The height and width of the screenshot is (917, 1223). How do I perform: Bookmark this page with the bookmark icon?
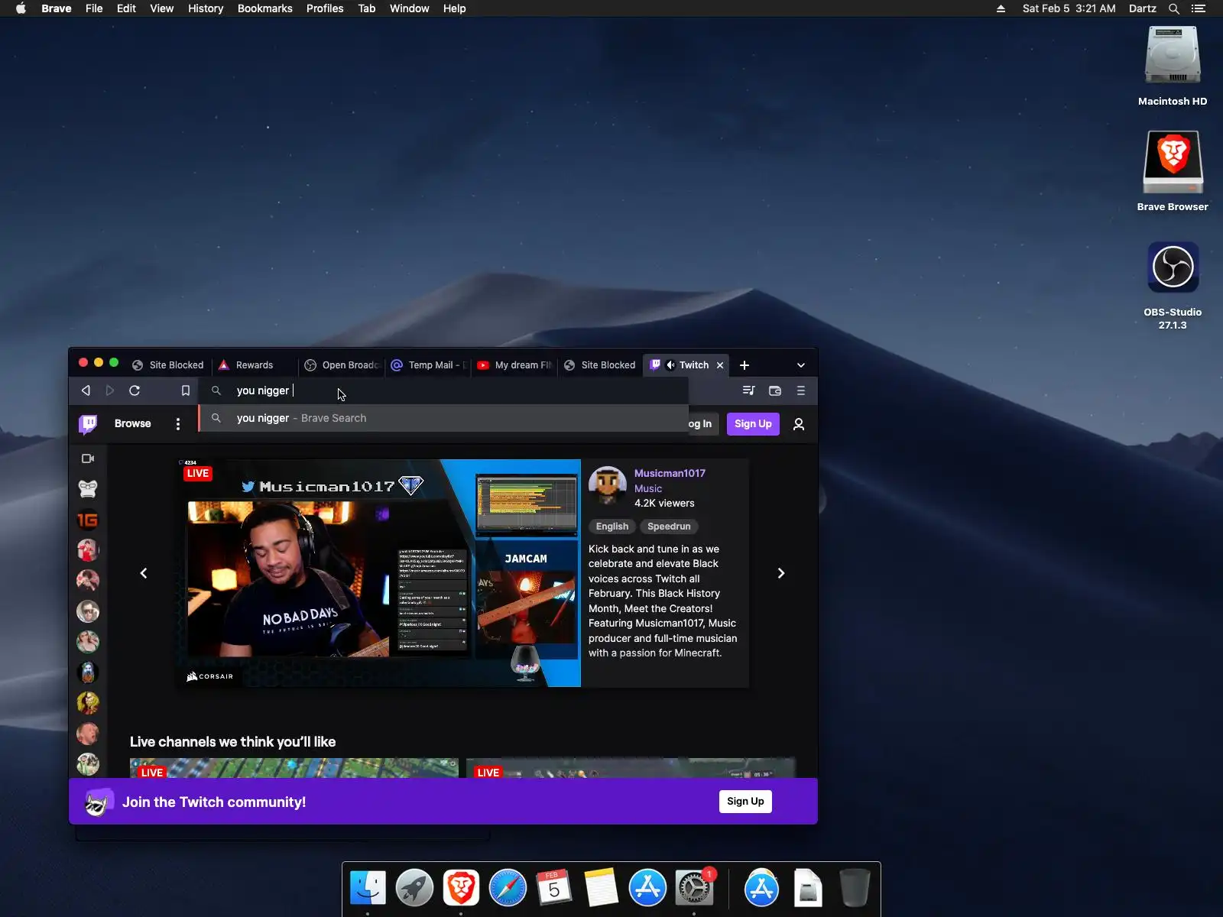(x=185, y=390)
